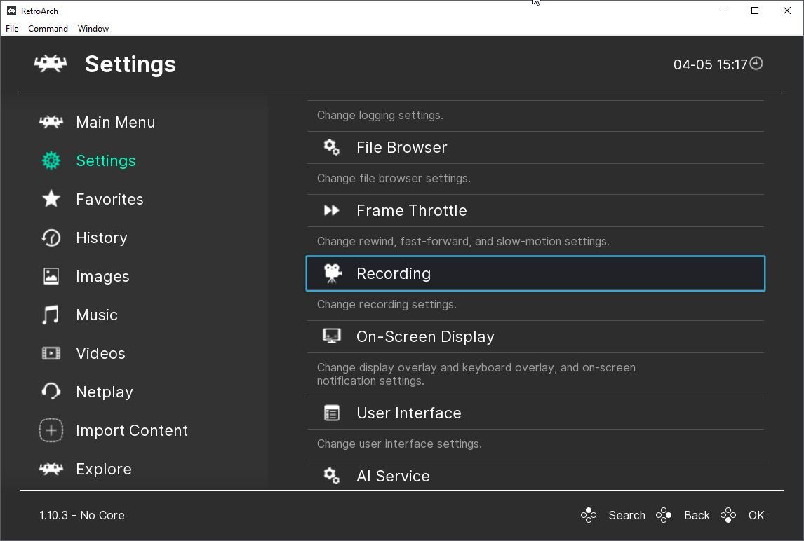Viewport: 804px width, 541px height.
Task: Click the Images picture icon
Action: pos(51,276)
